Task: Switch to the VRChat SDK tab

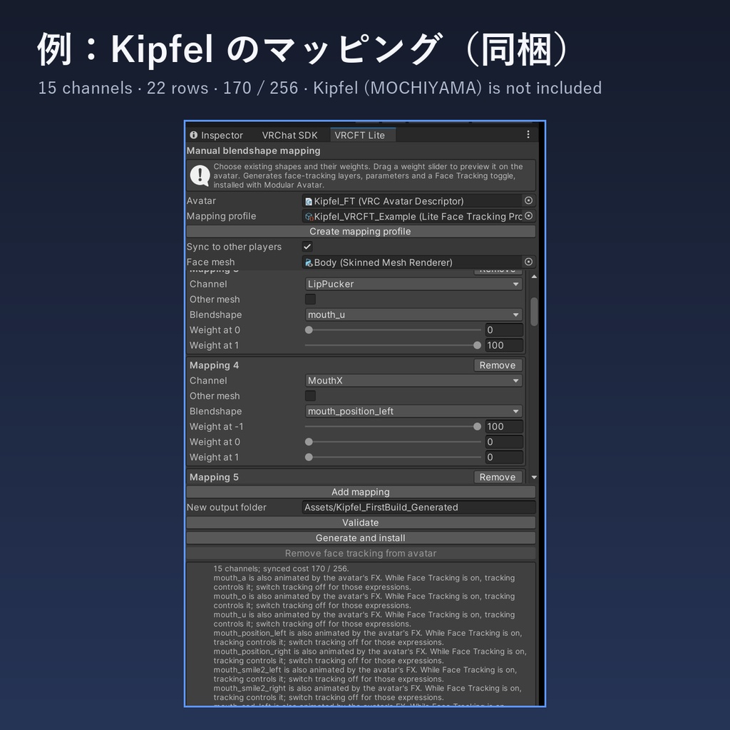Action: coord(289,135)
